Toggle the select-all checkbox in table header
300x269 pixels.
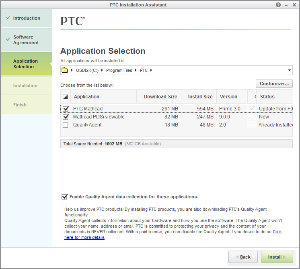[66, 97]
